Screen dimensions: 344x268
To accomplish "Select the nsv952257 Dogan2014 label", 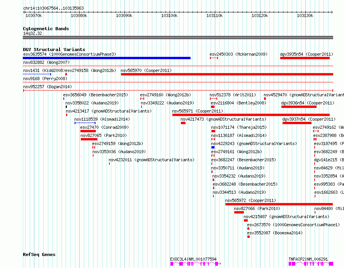I will click(48, 87).
